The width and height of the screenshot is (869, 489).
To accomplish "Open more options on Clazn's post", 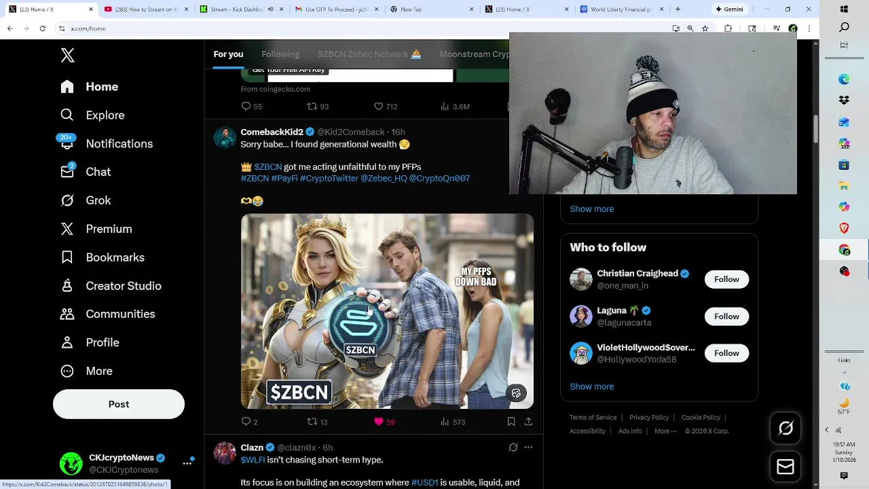I will [x=528, y=448].
